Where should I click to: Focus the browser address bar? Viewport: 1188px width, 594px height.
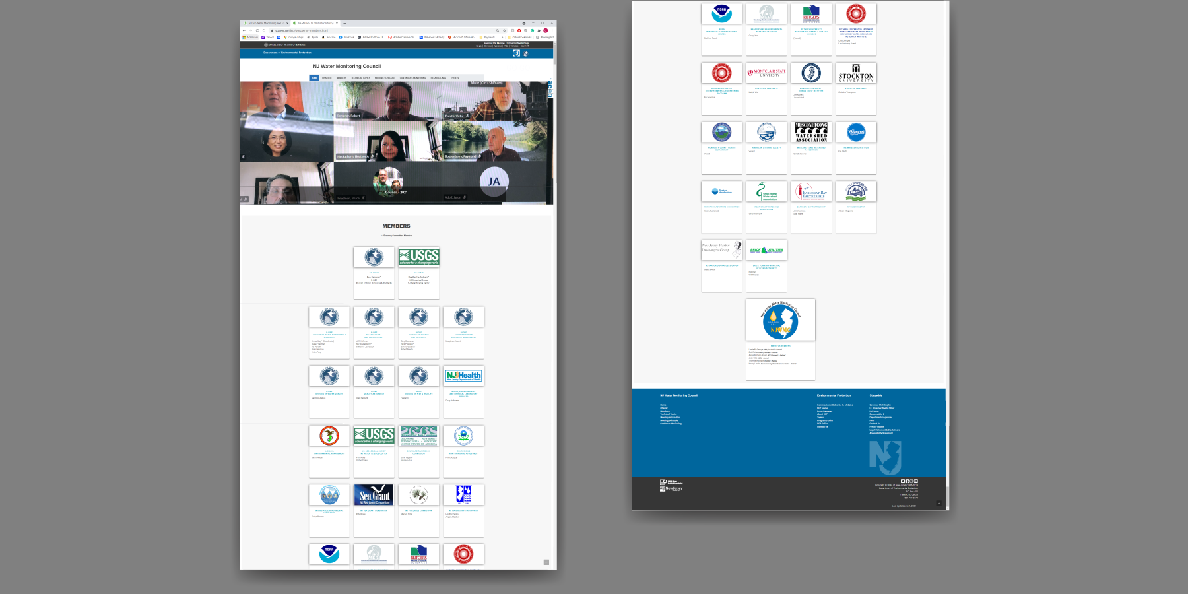tap(389, 30)
